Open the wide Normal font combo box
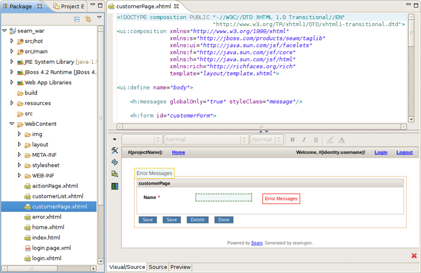421x273 pixels. click(206, 140)
